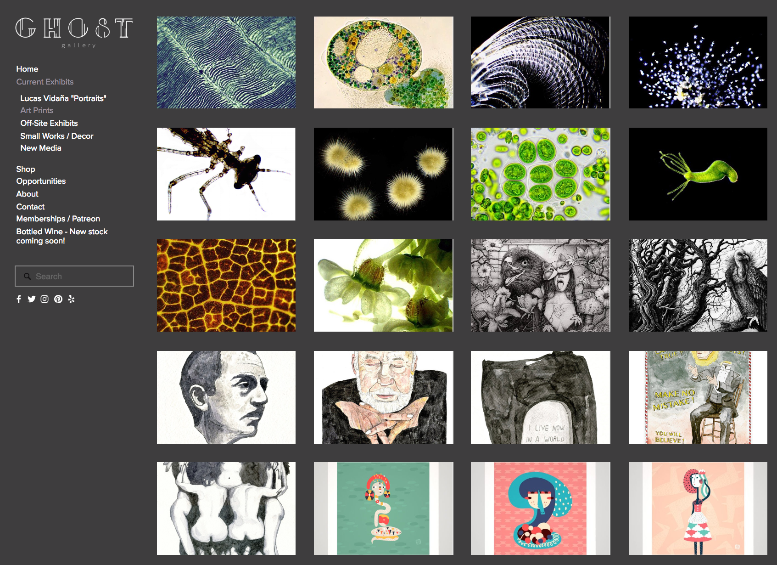The height and width of the screenshot is (565, 777).
Task: Open the Facebook social icon
Action: (x=19, y=299)
